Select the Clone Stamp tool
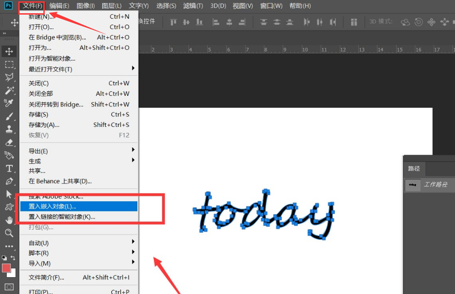The width and height of the screenshot is (455, 294). pos(9,129)
